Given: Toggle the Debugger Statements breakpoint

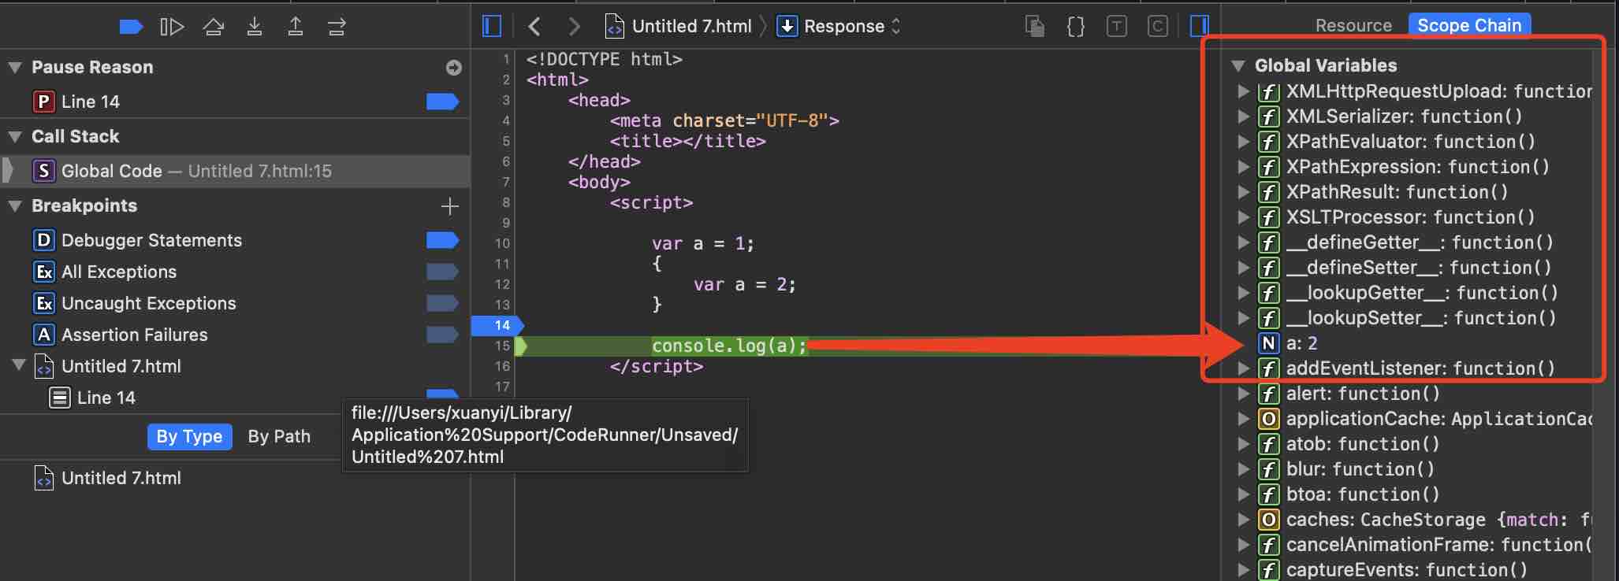Looking at the screenshot, I should (x=442, y=240).
